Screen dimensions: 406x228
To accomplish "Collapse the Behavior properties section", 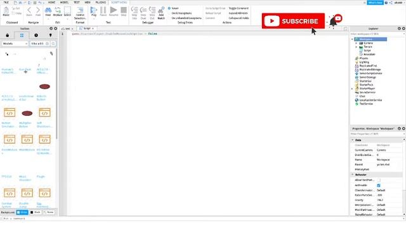I will coord(353,175).
